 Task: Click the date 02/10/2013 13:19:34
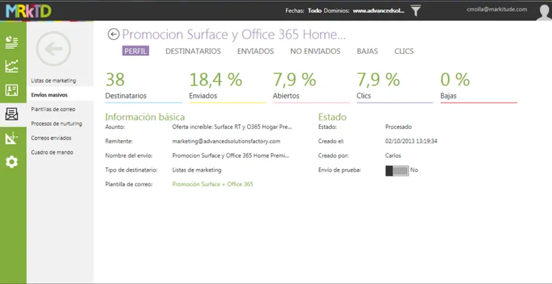coord(411,141)
